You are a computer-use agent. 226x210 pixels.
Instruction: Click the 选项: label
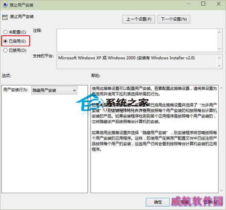click(6, 76)
